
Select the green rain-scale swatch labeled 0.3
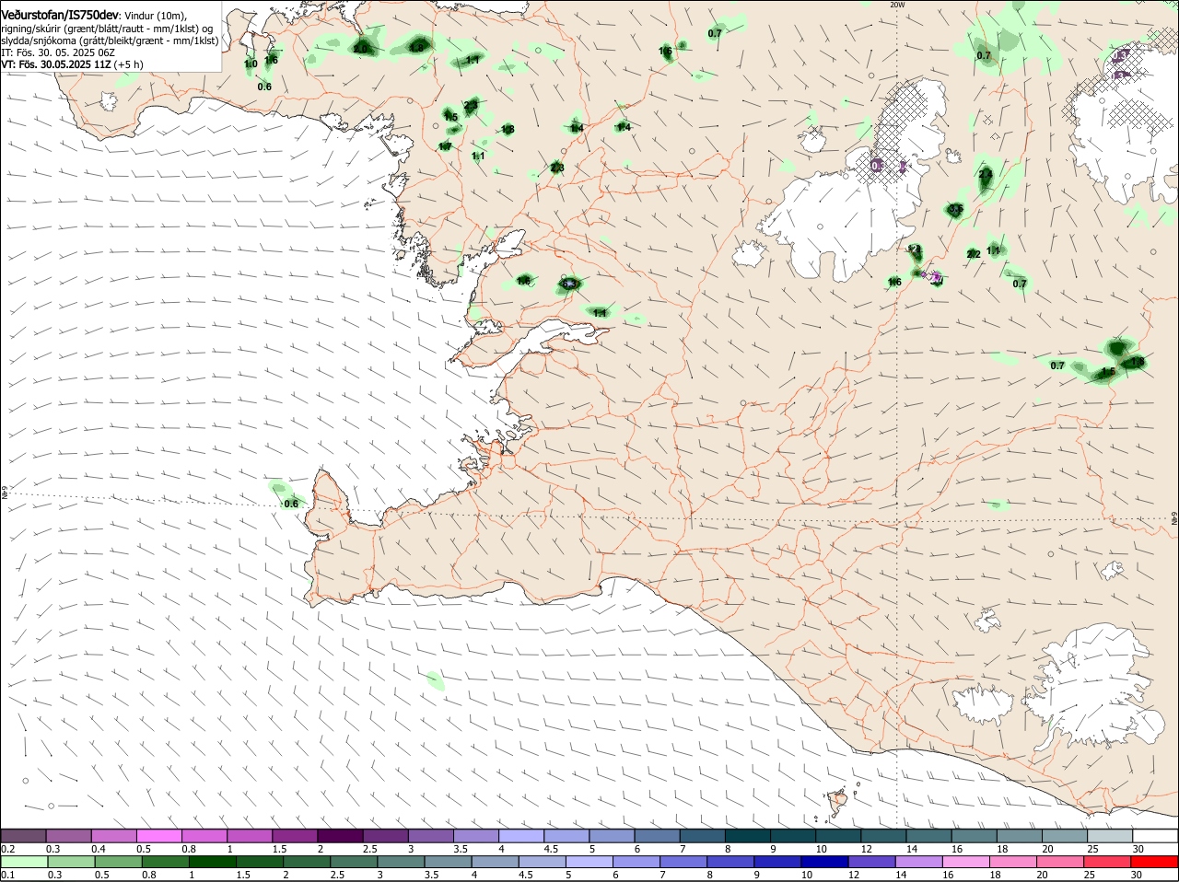click(71, 862)
